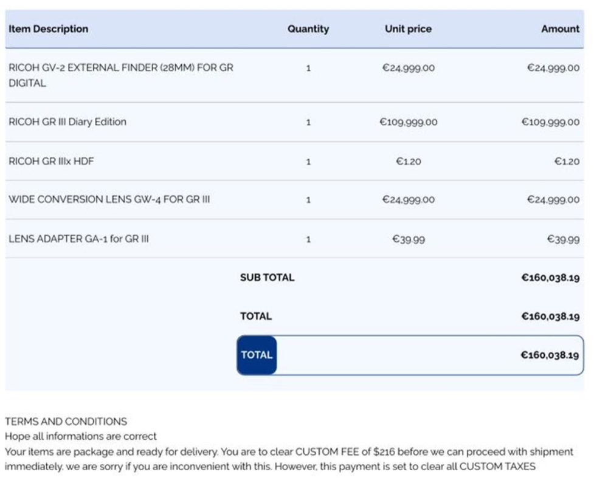Click the Unit price column header
611x486 pixels.
point(408,29)
